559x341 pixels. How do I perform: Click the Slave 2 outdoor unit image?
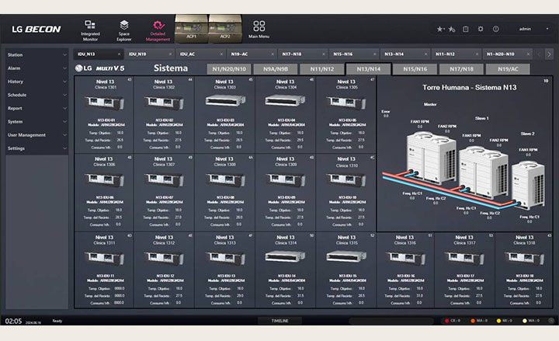[529, 184]
